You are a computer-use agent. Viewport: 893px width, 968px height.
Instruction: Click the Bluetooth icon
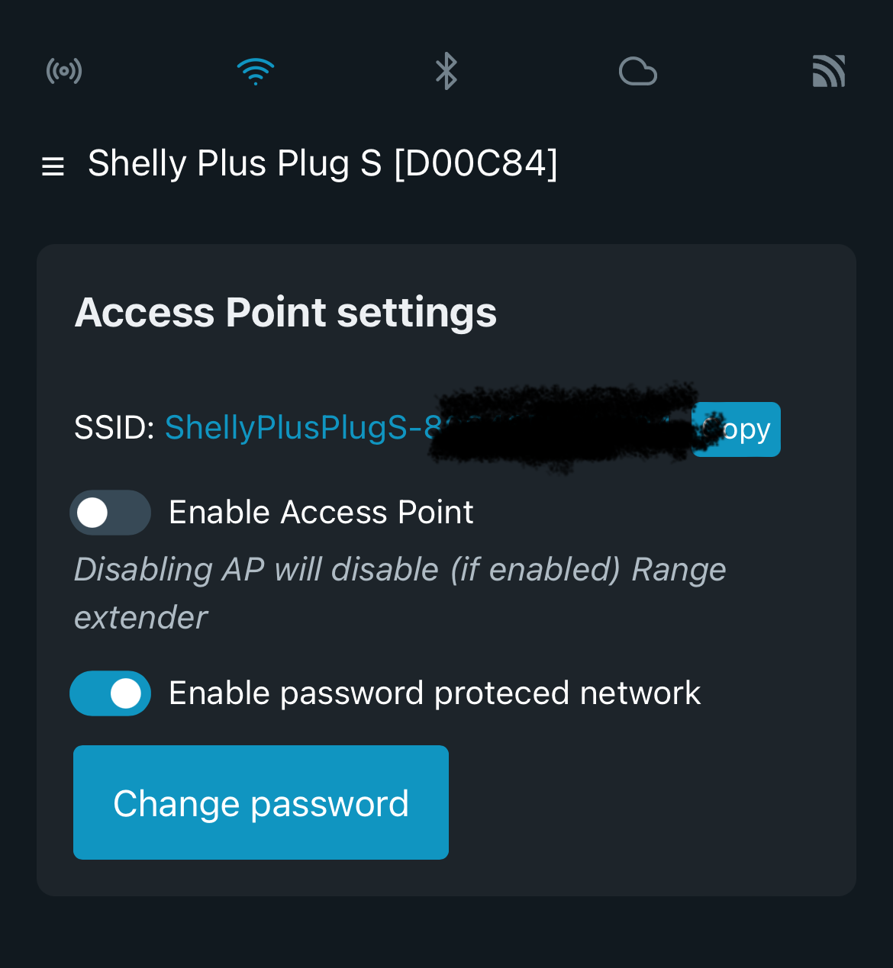coord(446,70)
